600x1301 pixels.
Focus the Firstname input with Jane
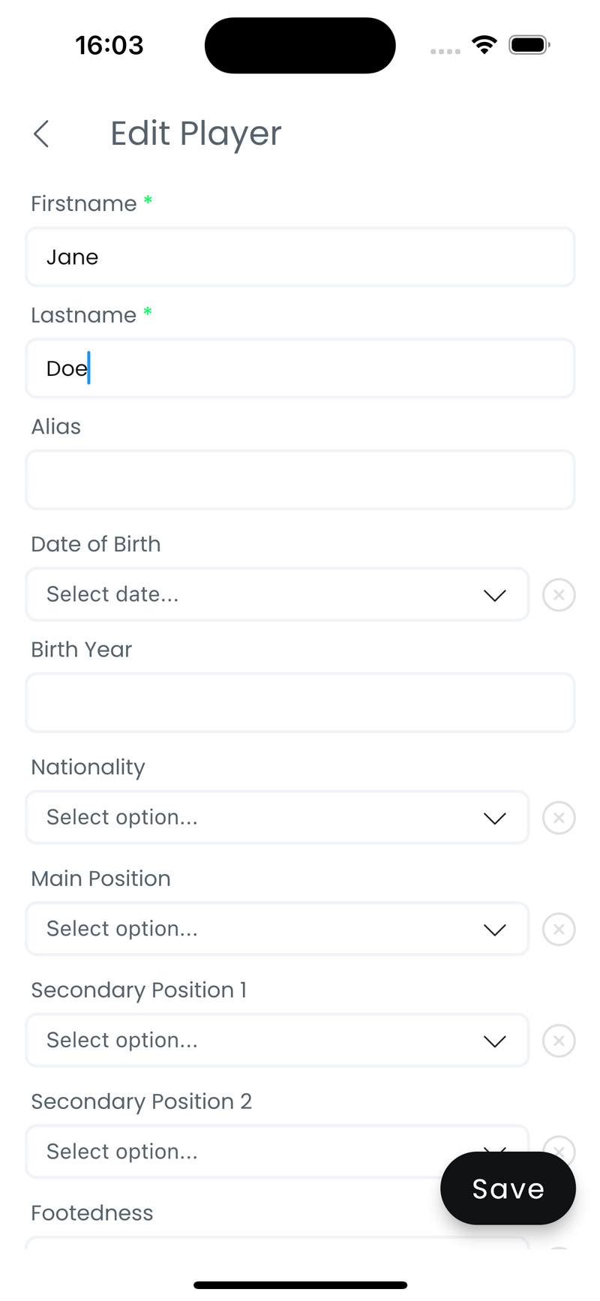point(300,257)
